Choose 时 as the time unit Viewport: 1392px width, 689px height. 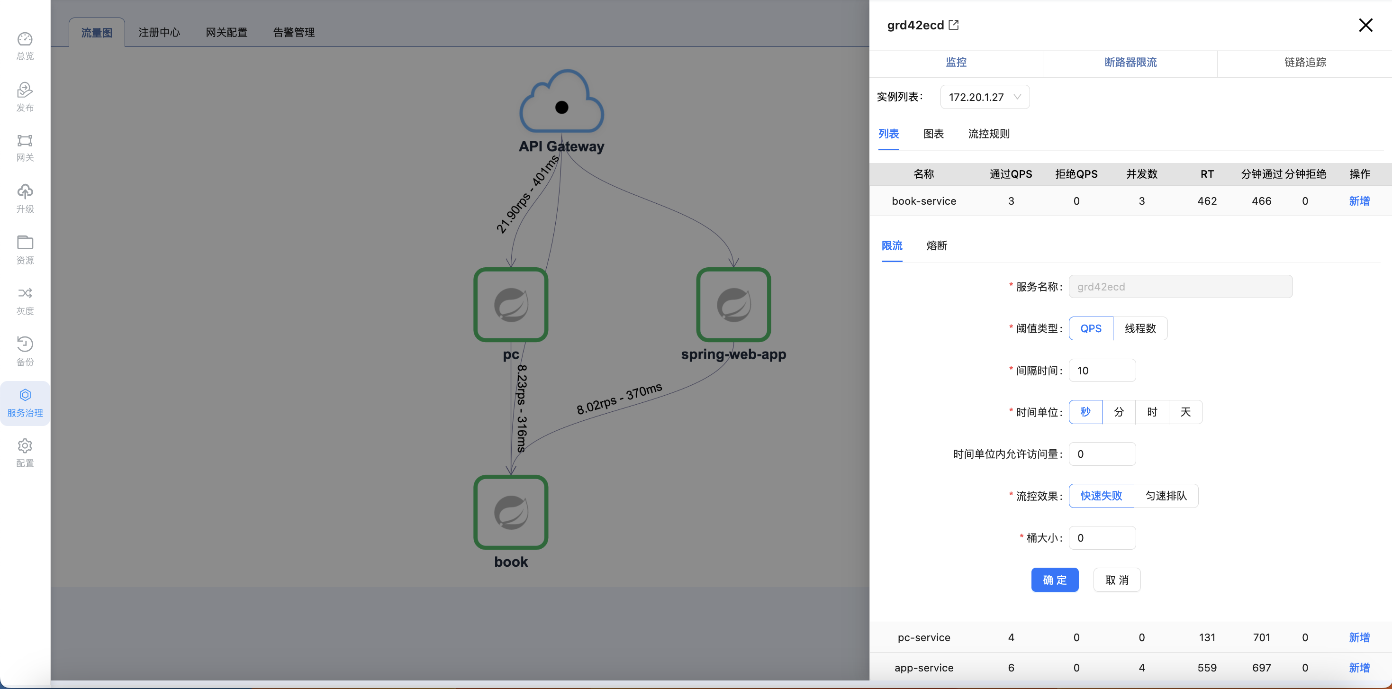[1152, 412]
